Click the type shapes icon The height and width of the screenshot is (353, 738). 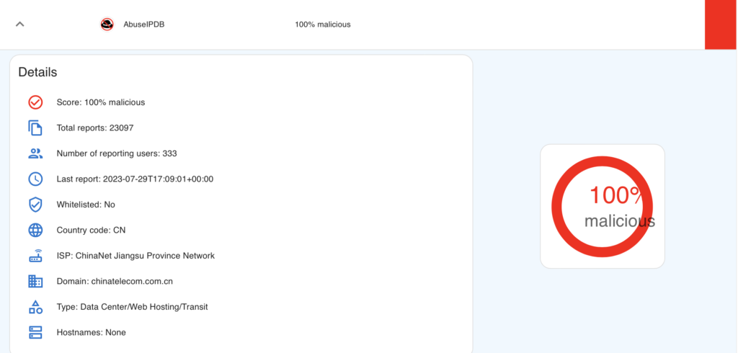(35, 307)
